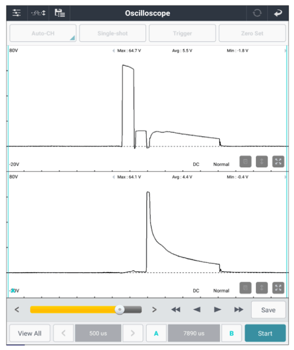Click the back arrow icon
Image resolution: width=294 pixels, height=350 pixels.
tap(278, 13)
